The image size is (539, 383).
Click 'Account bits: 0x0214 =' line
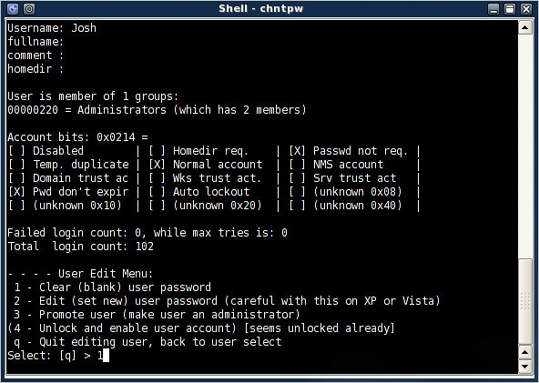click(x=77, y=137)
